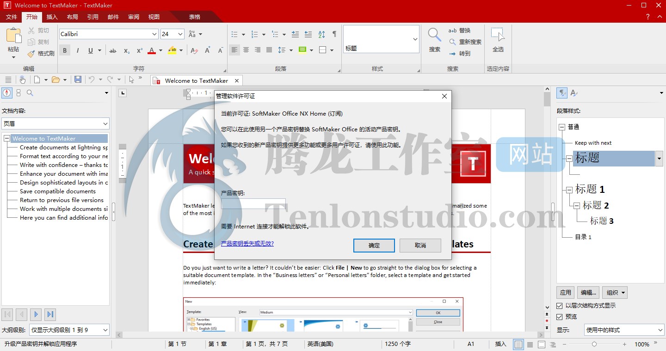Click the character styles A icon in right sidebar
The height and width of the screenshot is (351, 666).
click(573, 93)
